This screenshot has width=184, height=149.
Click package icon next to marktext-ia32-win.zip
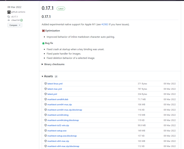(45, 125)
